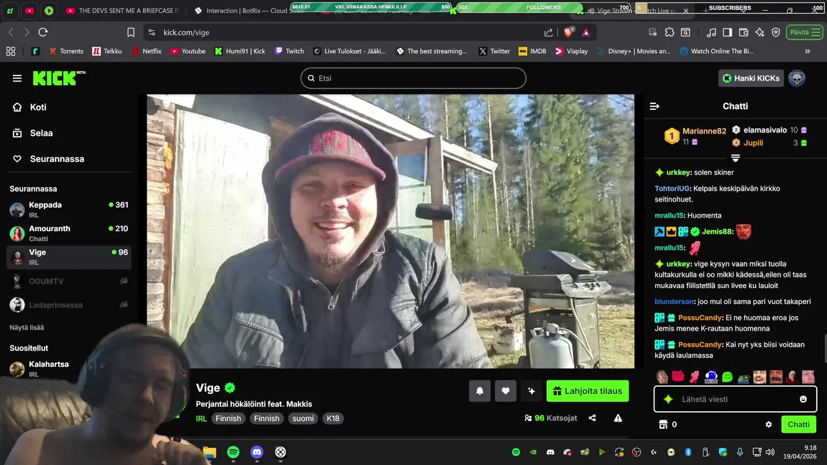This screenshot has height=465, width=827.
Task: Open Amouranth's channel in followed list
Action: click(x=69, y=233)
